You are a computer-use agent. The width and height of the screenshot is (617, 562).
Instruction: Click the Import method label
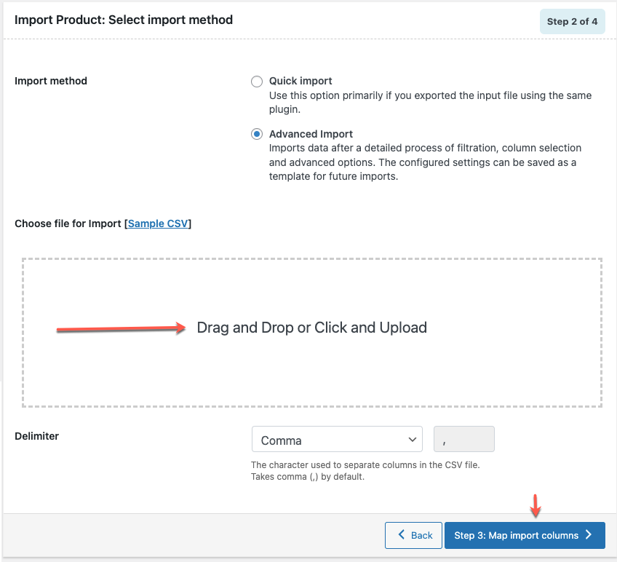(51, 81)
